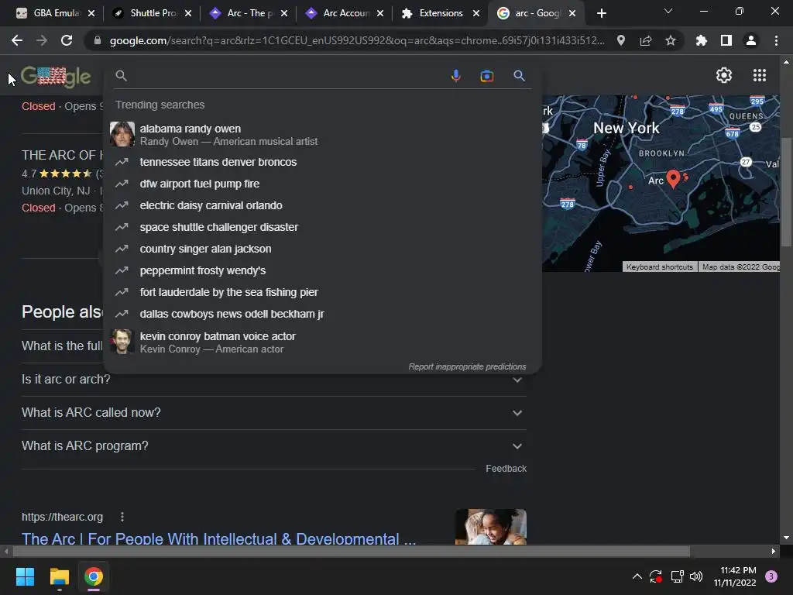Click the New York map label
Screen dimensions: 793x595
pyautogui.click(x=626, y=128)
